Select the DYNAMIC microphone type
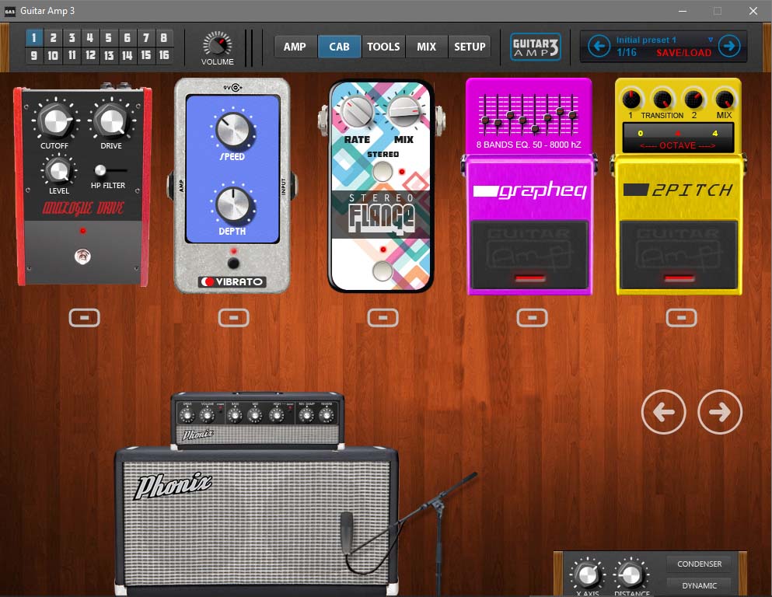Screen dimensions: 772x597 (699, 585)
